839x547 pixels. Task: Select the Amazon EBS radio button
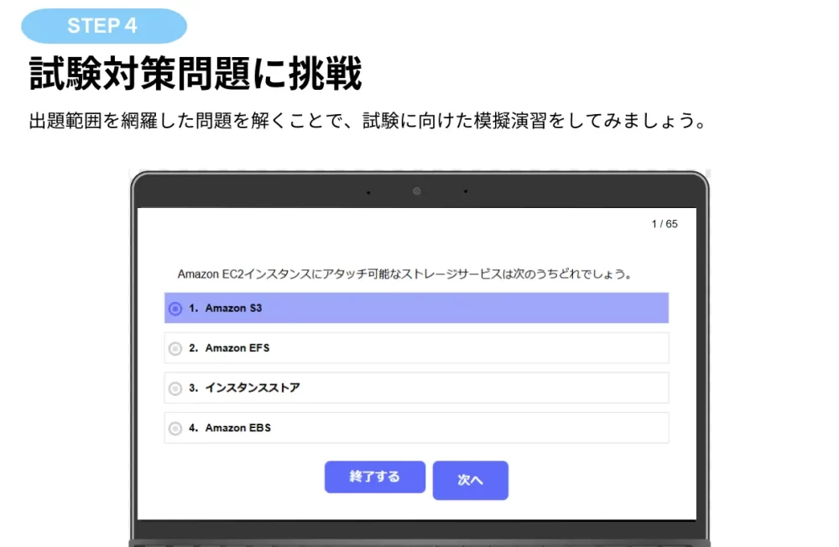tap(175, 429)
